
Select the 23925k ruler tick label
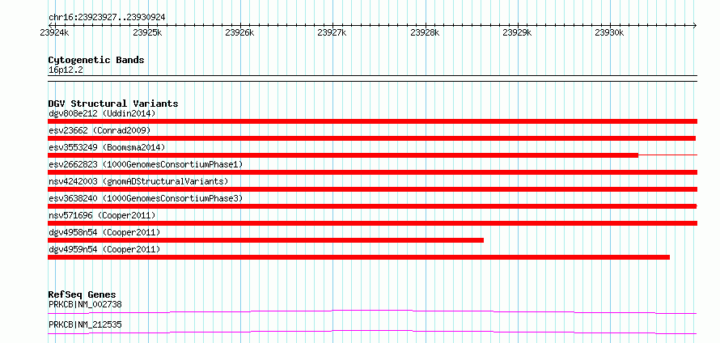pos(147,32)
